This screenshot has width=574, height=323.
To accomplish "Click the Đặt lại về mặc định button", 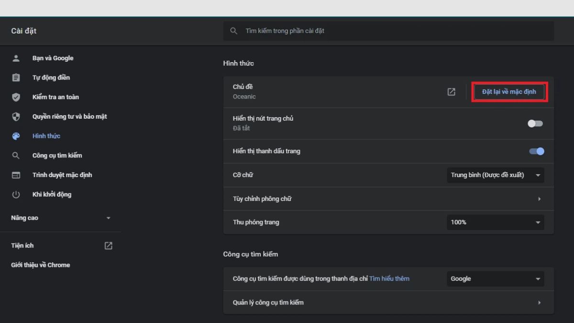I will coord(509,92).
